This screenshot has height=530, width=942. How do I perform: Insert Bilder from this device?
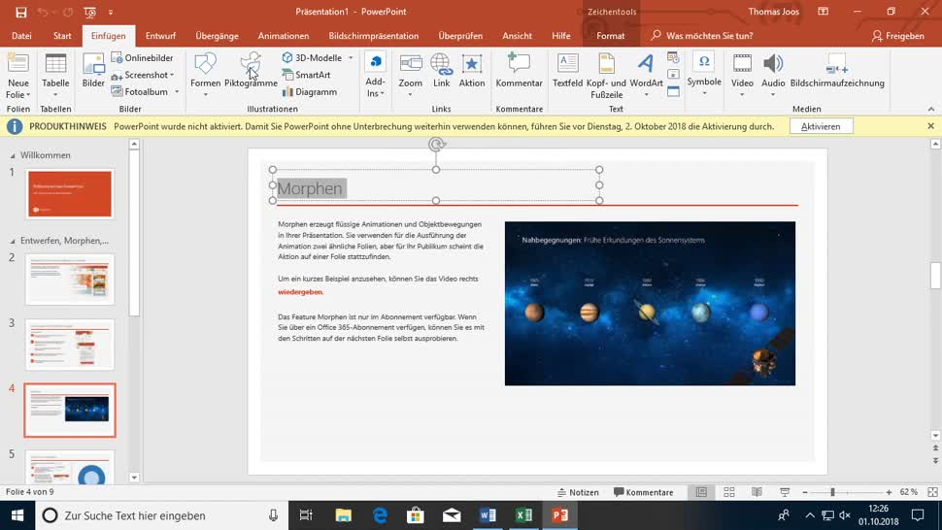[x=93, y=71]
